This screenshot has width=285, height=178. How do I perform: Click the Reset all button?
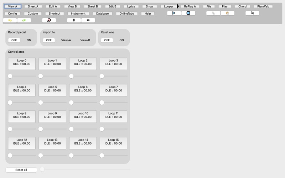click(x=21, y=170)
